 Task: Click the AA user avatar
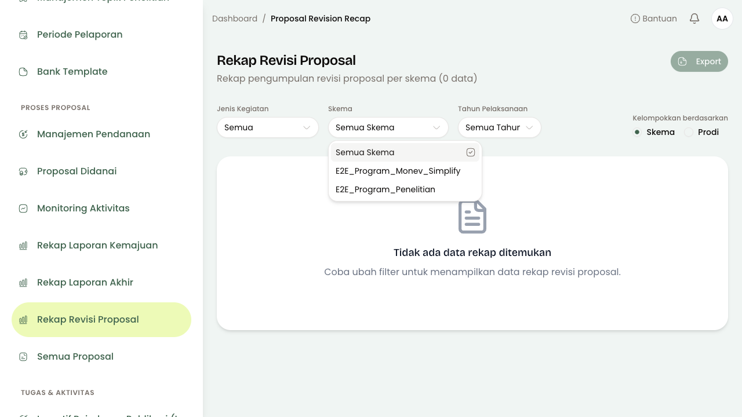point(722,19)
